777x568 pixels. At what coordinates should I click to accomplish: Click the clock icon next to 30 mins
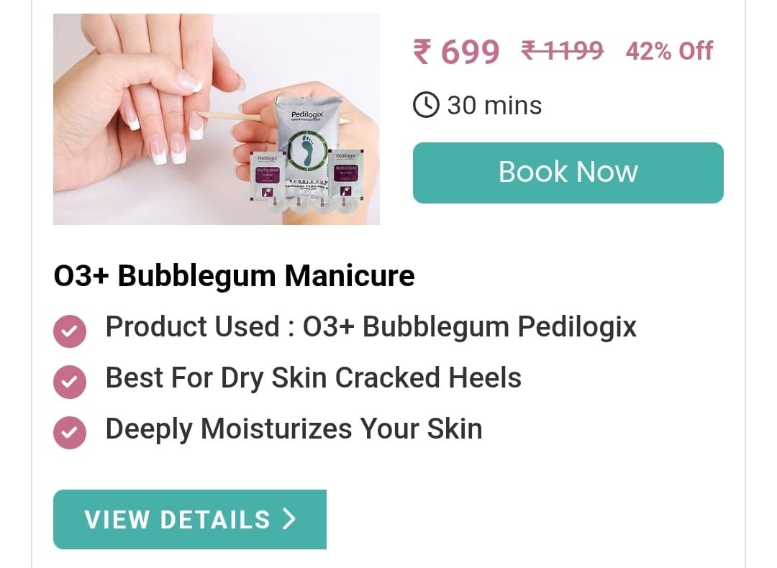point(426,105)
